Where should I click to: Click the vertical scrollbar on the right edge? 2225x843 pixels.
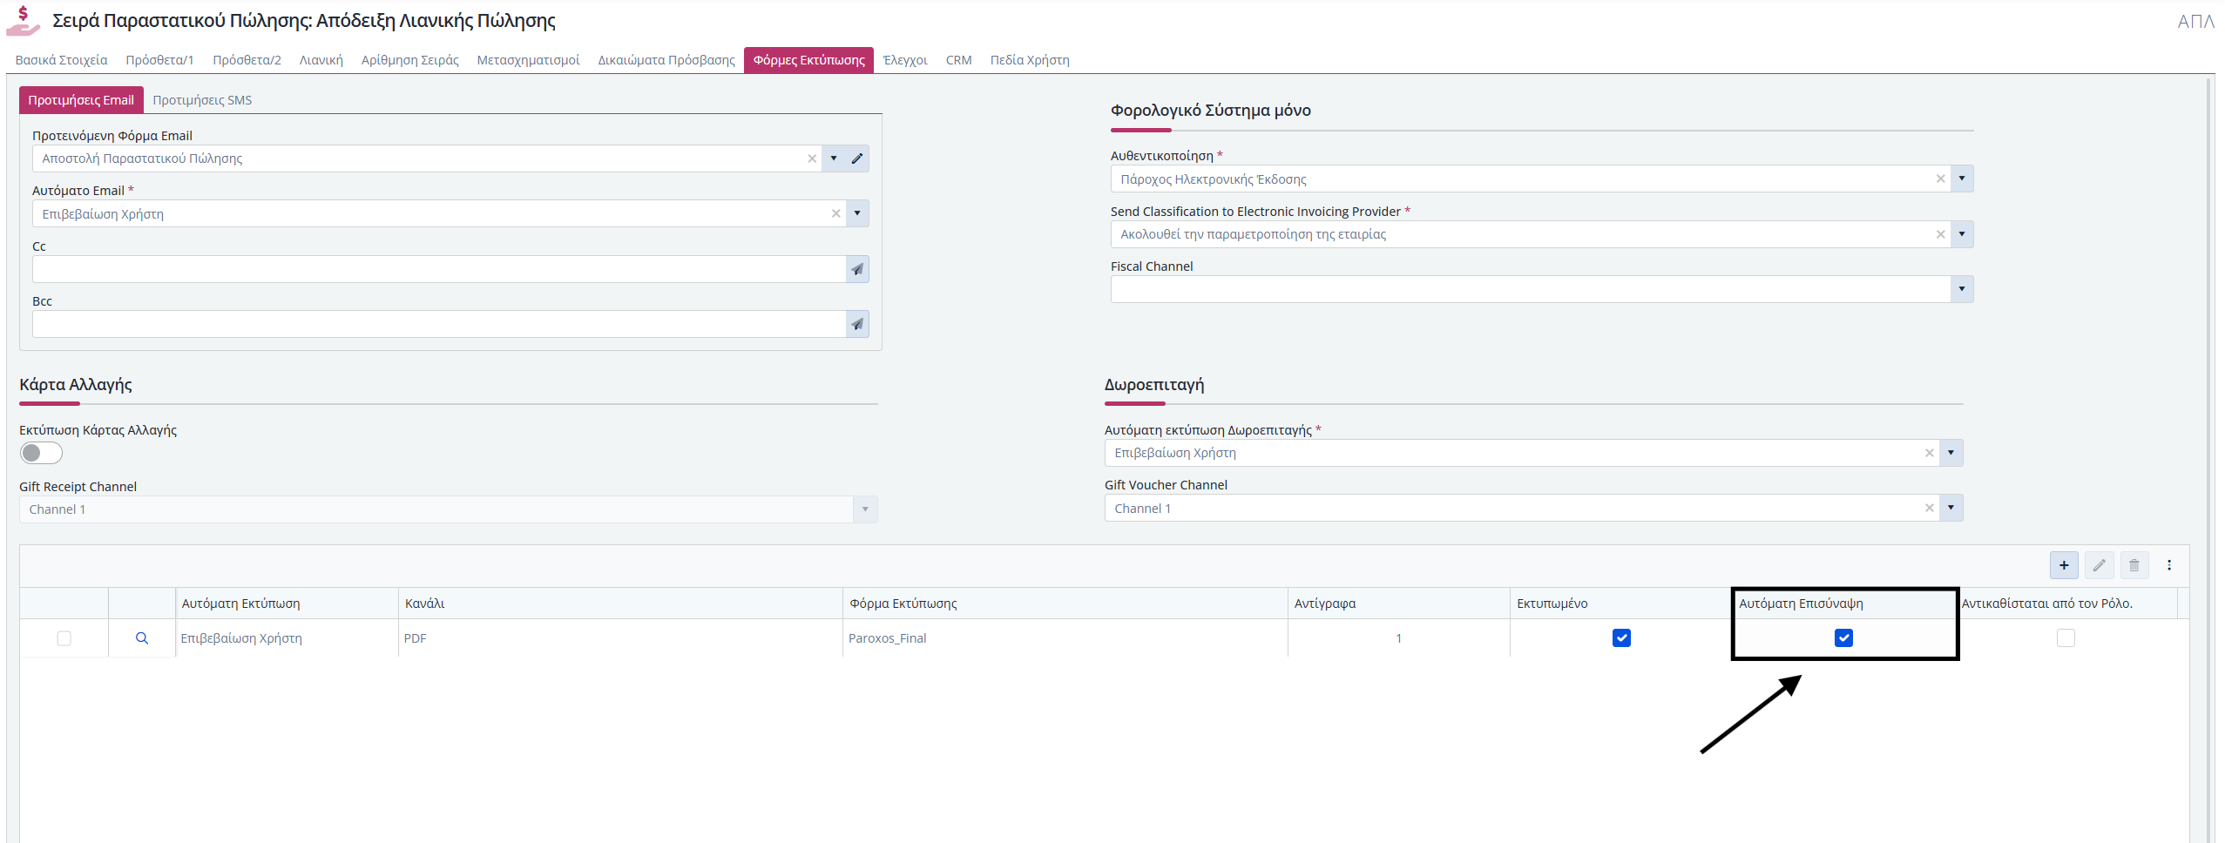2208,435
